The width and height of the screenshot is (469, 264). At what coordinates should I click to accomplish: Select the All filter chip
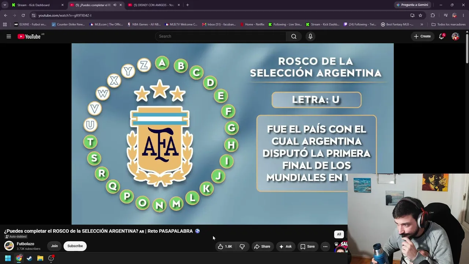[339, 234]
